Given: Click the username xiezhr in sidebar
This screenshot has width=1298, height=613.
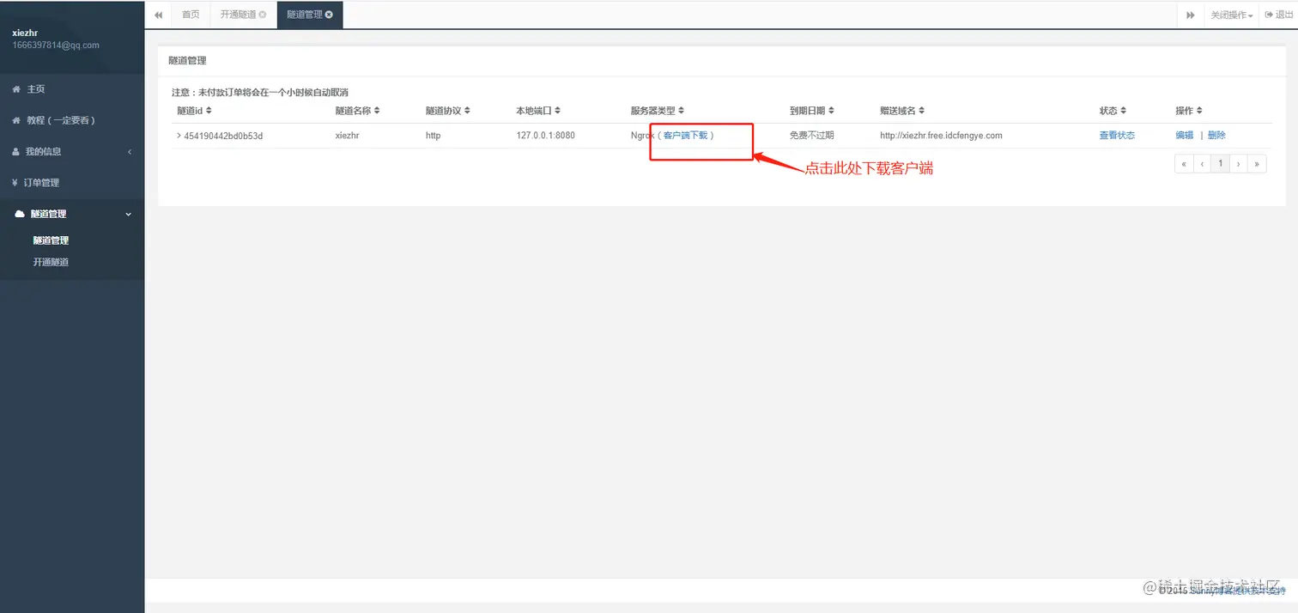Looking at the screenshot, I should click(x=25, y=33).
